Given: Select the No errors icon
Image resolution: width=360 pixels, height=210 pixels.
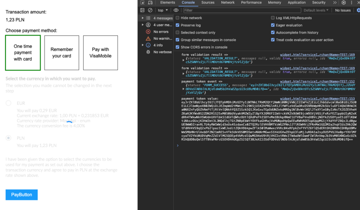Looking at the screenshot, I should (x=148, y=31).
